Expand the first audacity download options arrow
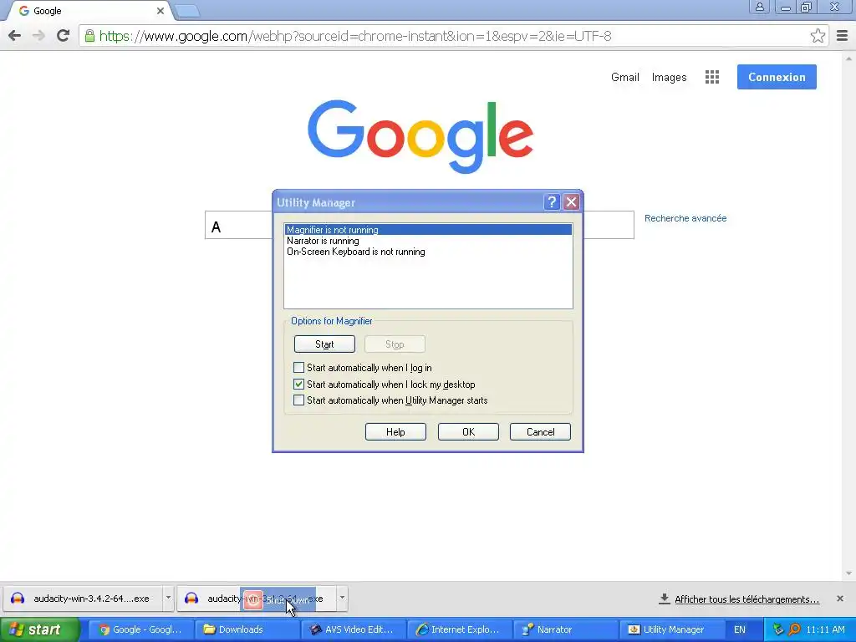This screenshot has width=856, height=642. coord(168,599)
